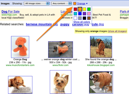Visit www.flickr.com source link
The width and height of the screenshot is (129, 94).
tap(60, 65)
